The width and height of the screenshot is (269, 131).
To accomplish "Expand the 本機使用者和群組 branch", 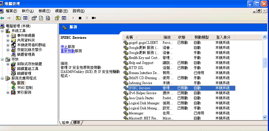I will point(8,45).
